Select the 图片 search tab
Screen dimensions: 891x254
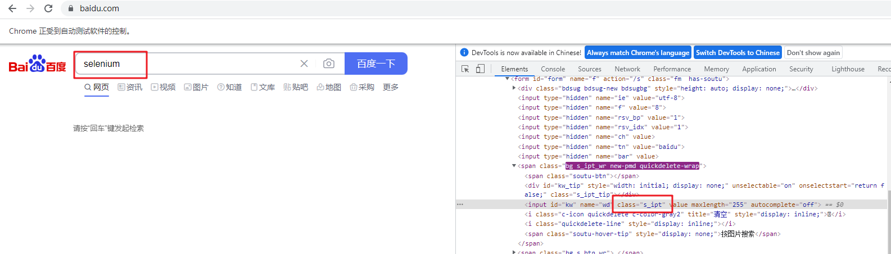196,87
